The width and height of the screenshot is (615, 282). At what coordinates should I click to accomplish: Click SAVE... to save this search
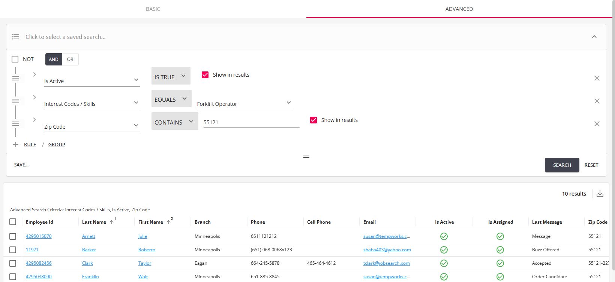21,165
